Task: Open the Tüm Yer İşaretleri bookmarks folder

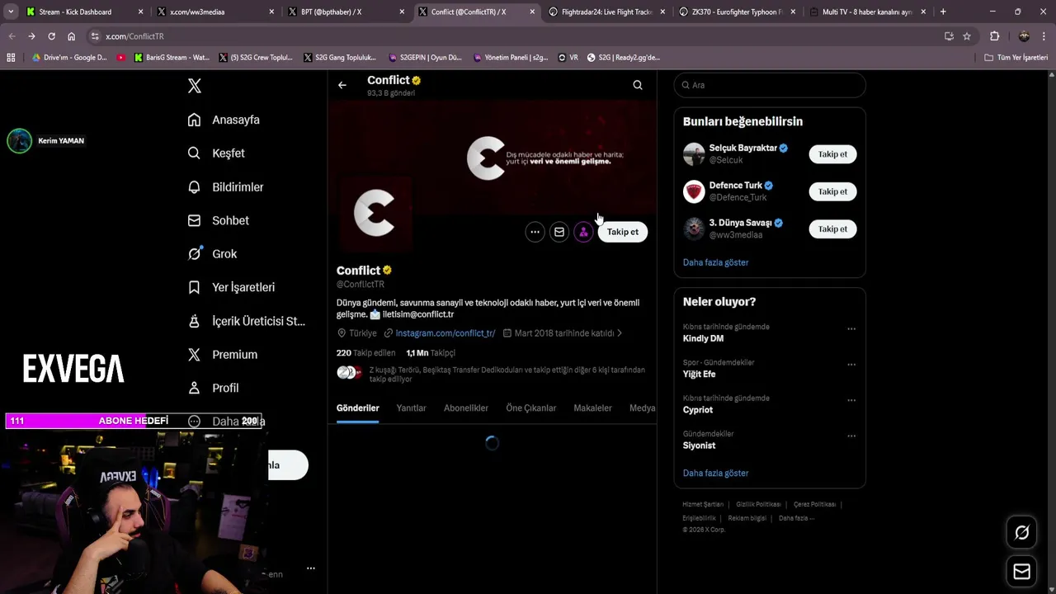Action: tap(1016, 58)
